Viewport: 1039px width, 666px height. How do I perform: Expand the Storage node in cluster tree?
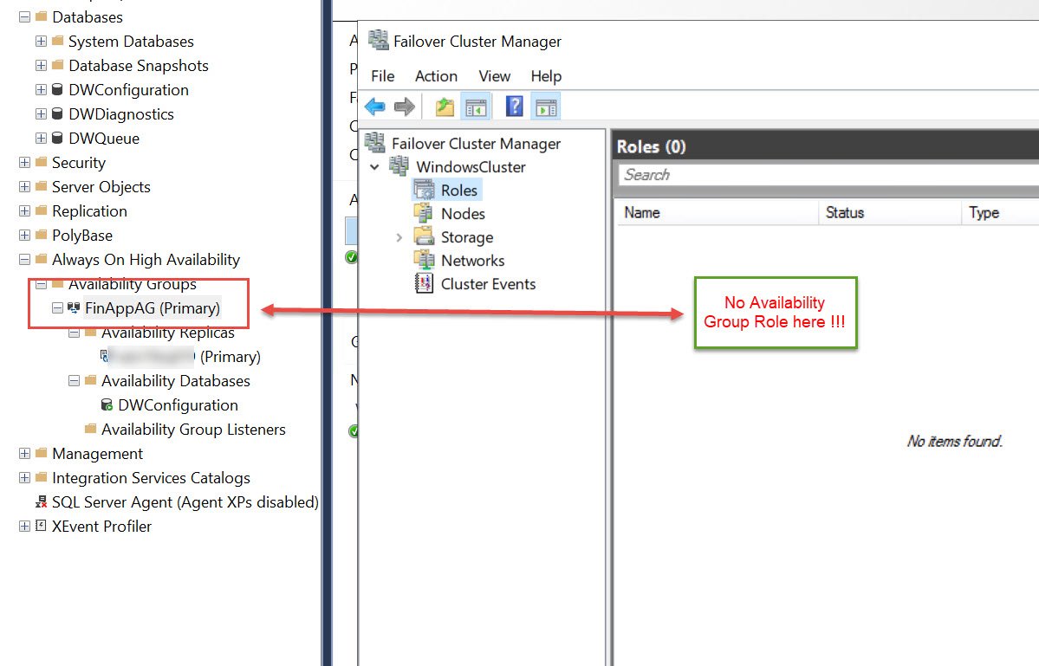point(399,237)
